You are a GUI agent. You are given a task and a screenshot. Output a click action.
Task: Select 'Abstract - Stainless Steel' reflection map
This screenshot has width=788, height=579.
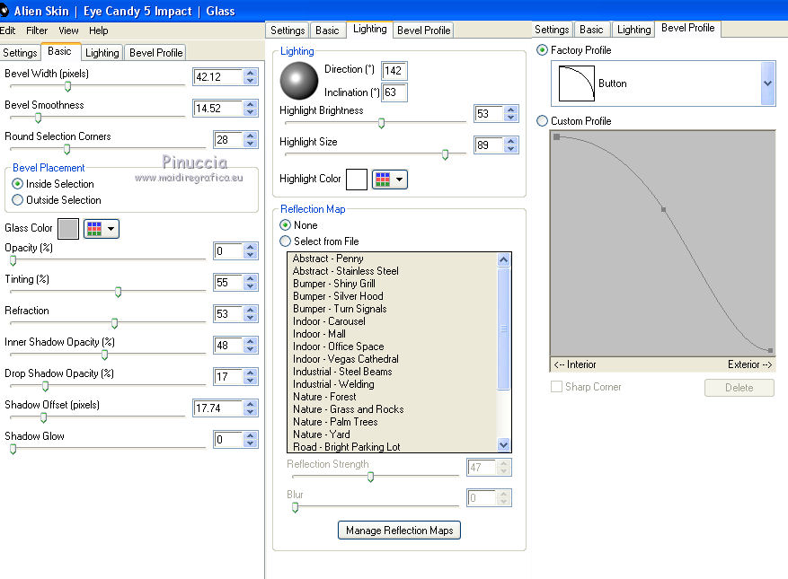point(346,271)
